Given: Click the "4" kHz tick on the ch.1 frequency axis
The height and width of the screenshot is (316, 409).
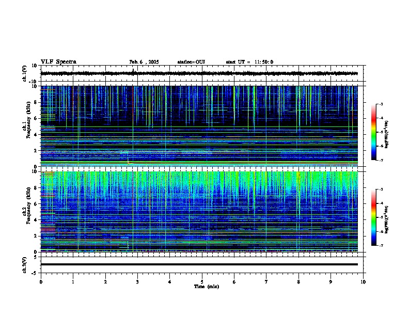Looking at the screenshot, I should coord(36,135).
